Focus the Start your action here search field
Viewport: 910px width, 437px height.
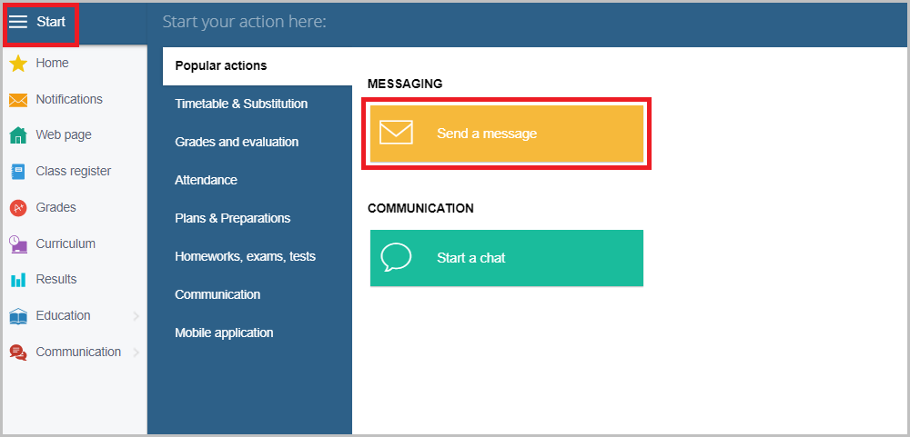(x=528, y=22)
